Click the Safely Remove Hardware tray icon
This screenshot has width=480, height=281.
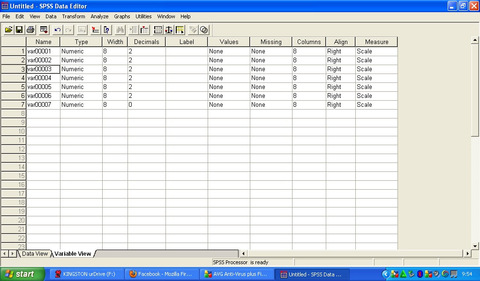point(412,274)
